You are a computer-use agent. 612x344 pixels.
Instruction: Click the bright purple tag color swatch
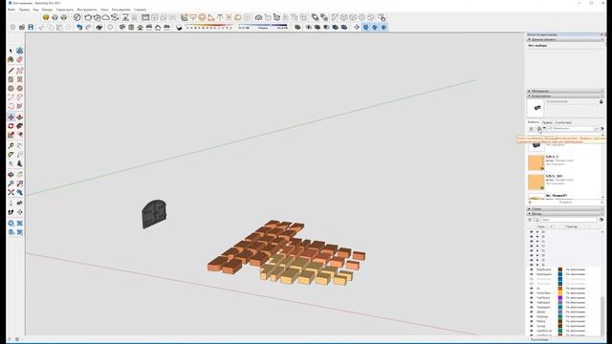(559, 297)
